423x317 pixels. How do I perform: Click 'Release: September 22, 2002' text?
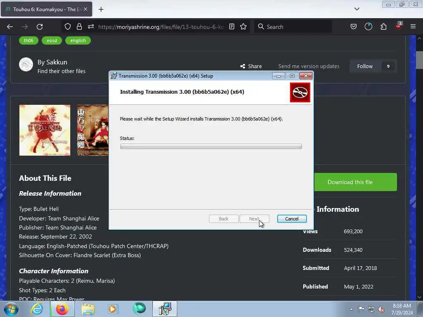[x=56, y=237]
